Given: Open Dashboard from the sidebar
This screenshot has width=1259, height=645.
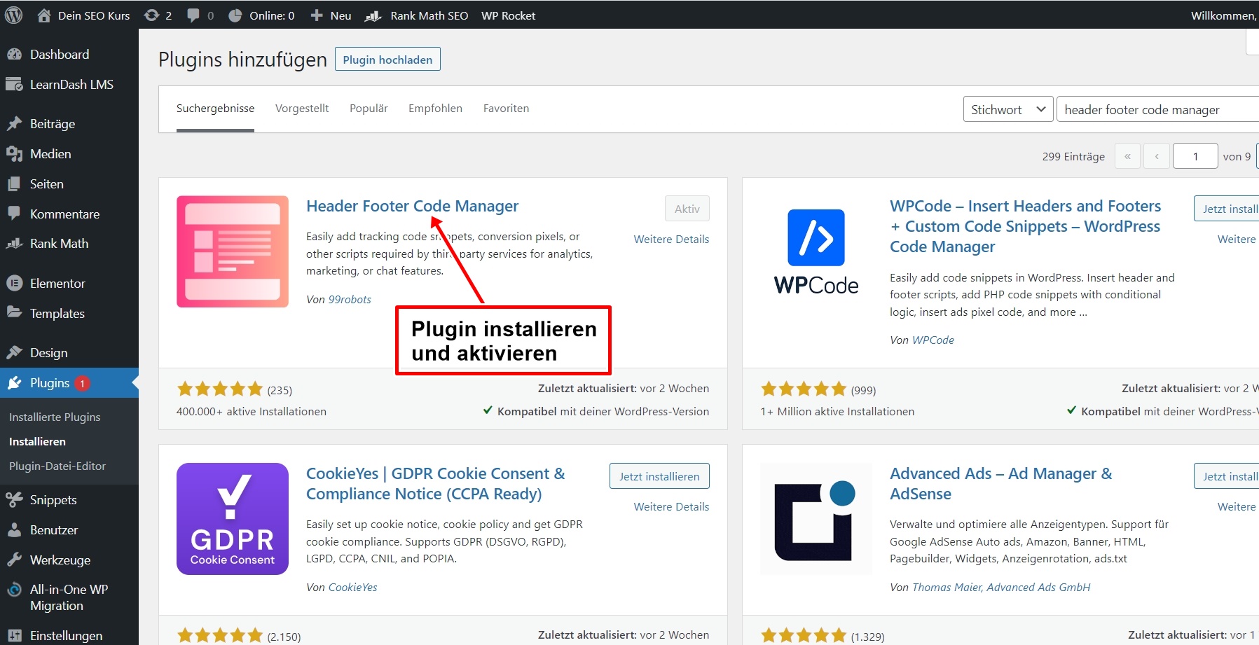Looking at the screenshot, I should tap(60, 55).
